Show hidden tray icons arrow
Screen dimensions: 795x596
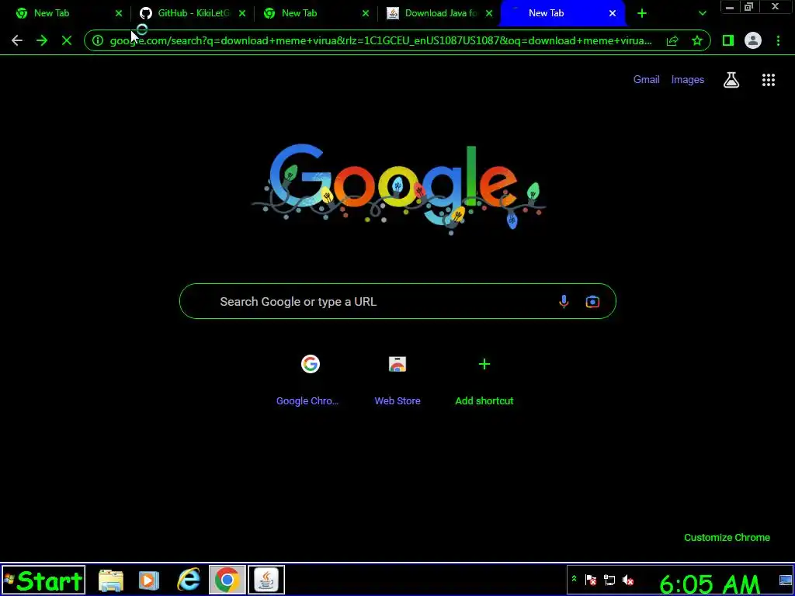(x=574, y=578)
